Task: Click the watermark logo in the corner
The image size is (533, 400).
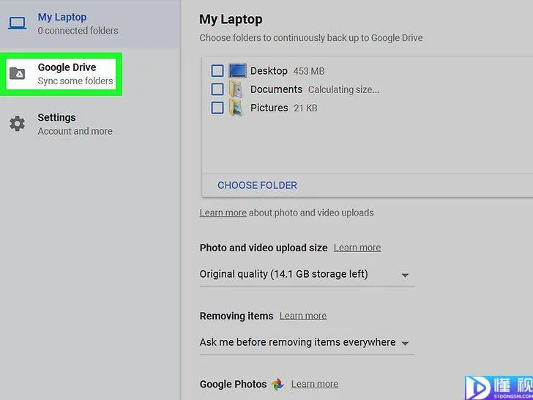Action: [x=499, y=388]
